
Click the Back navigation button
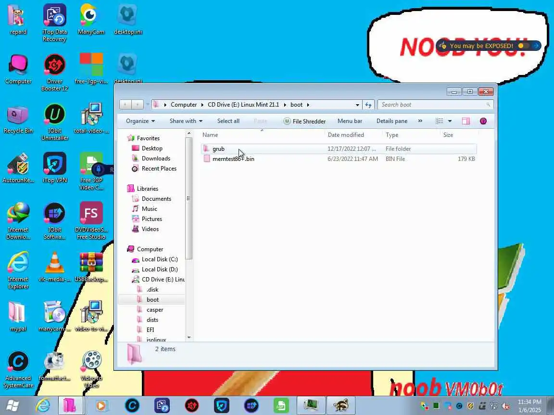(x=126, y=104)
